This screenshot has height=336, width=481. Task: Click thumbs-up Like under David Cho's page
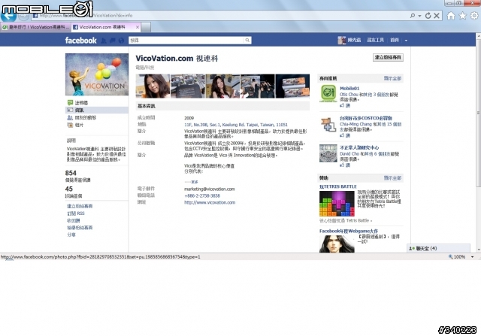pyautogui.click(x=345, y=165)
